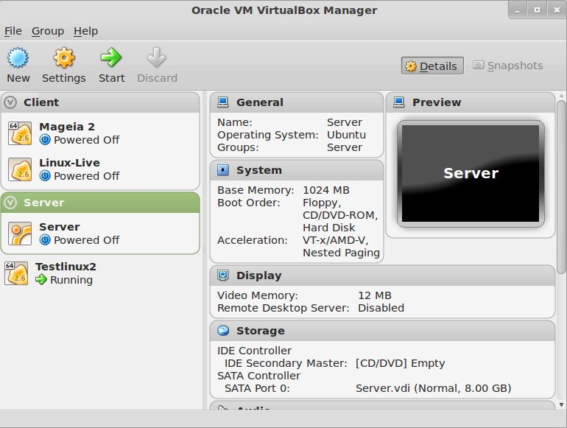Click the Display section screen icon

222,276
